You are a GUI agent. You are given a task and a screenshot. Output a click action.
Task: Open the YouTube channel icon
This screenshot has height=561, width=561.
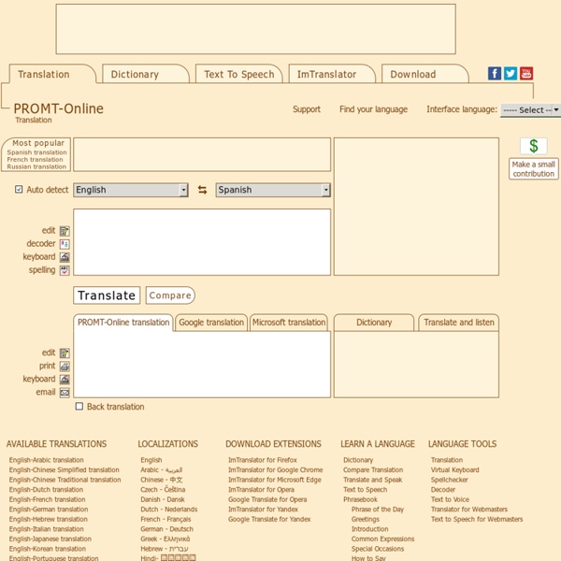tap(526, 74)
